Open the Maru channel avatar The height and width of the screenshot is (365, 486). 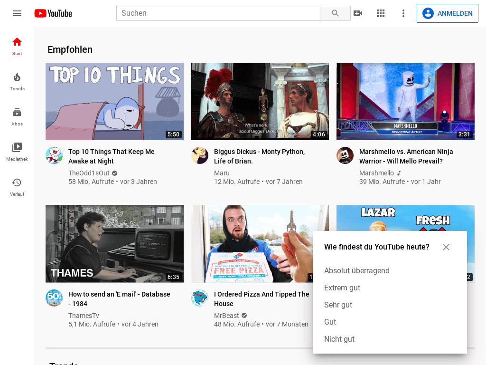click(200, 155)
